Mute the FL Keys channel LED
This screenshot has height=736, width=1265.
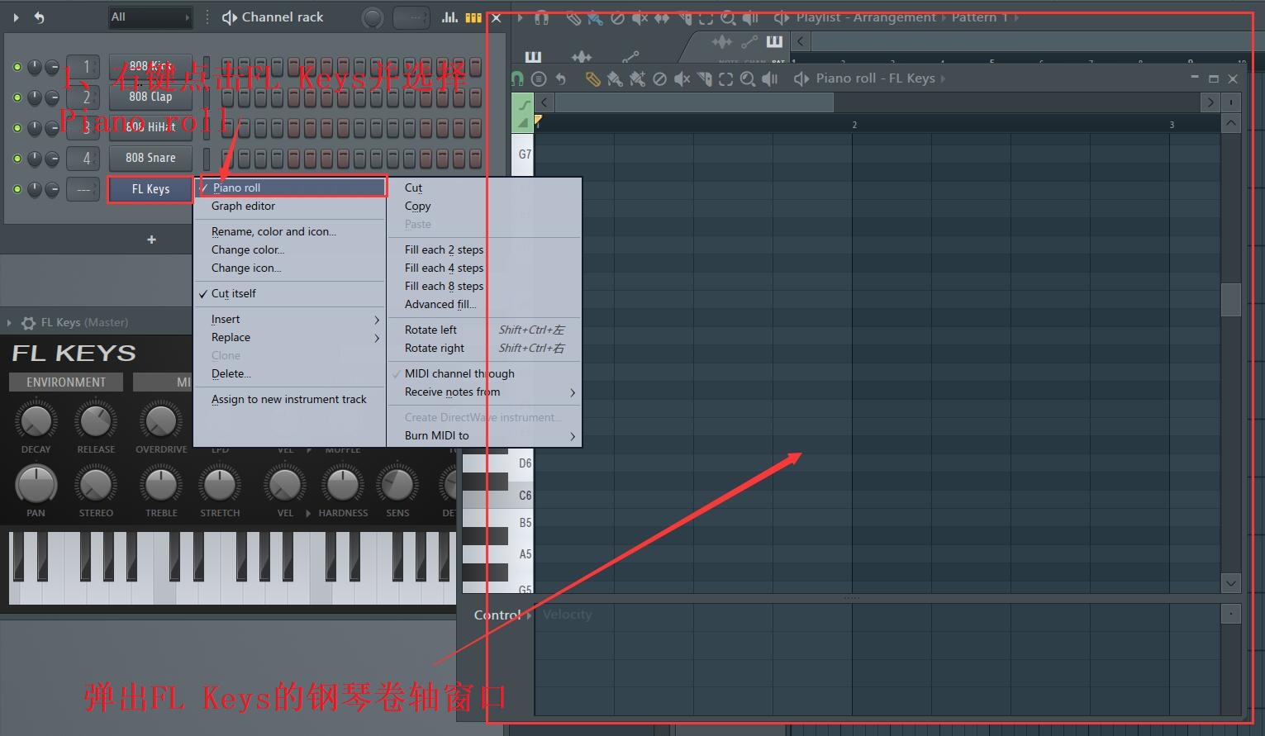point(17,188)
